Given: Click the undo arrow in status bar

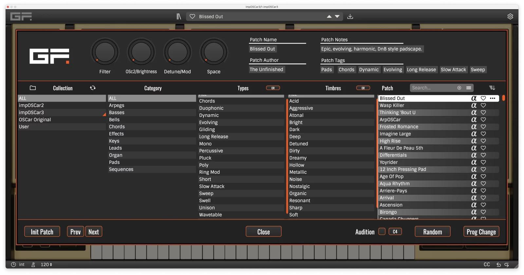Looking at the screenshot, I should point(498,265).
